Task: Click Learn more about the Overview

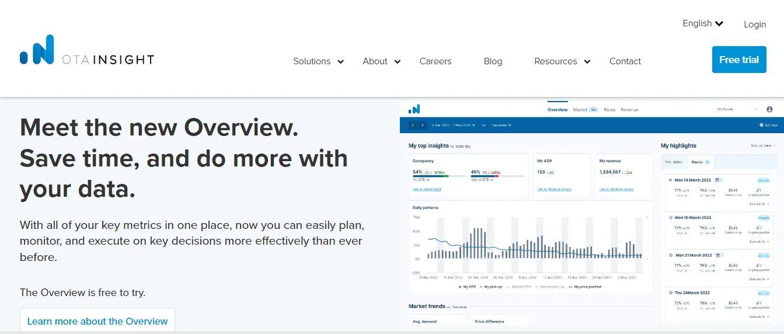Action: [97, 321]
